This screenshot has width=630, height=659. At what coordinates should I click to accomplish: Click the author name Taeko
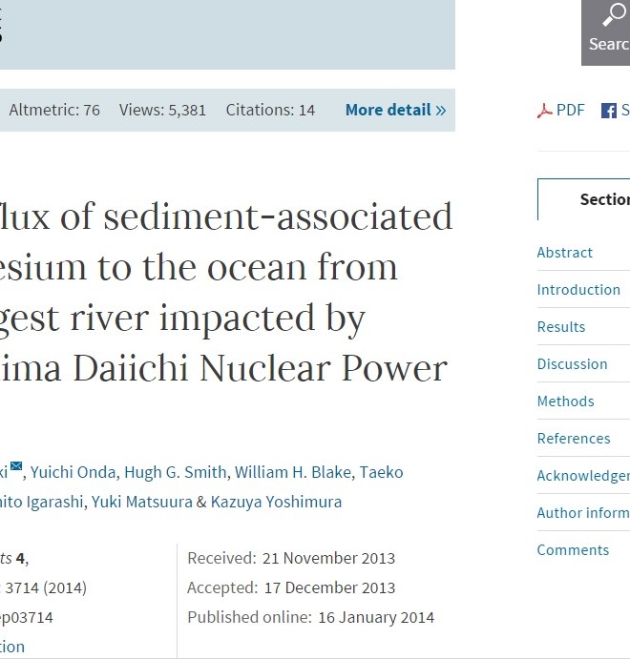[x=381, y=472]
